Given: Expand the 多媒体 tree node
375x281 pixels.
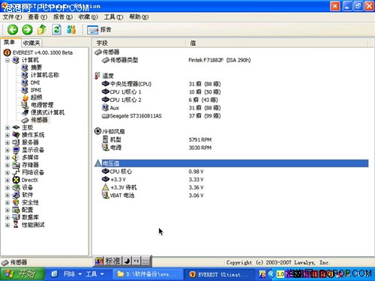Looking at the screenshot, I should coord(7,157).
